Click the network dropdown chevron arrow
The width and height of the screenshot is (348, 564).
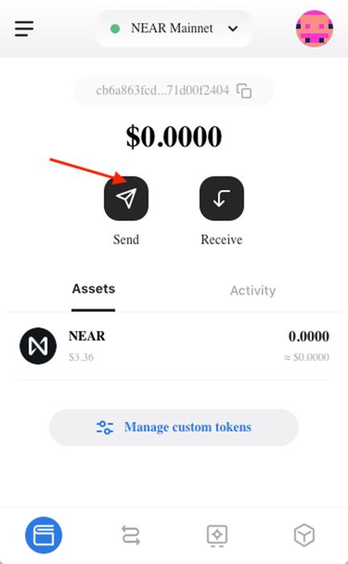(233, 28)
